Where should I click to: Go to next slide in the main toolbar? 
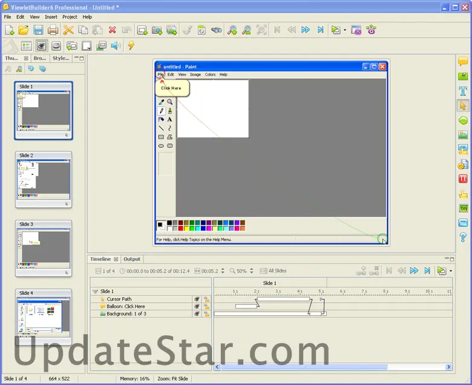(306, 30)
